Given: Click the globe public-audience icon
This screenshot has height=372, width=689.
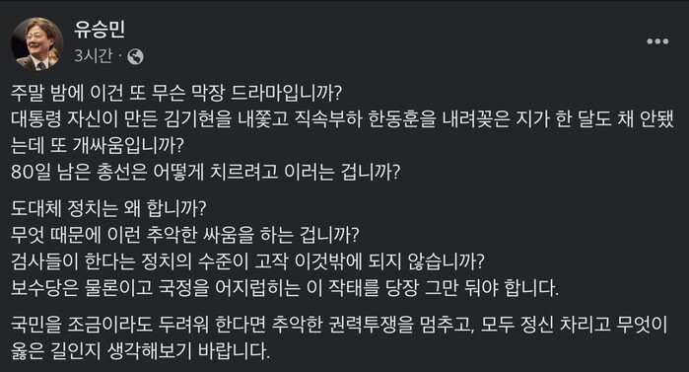Looking at the screenshot, I should point(135,56).
